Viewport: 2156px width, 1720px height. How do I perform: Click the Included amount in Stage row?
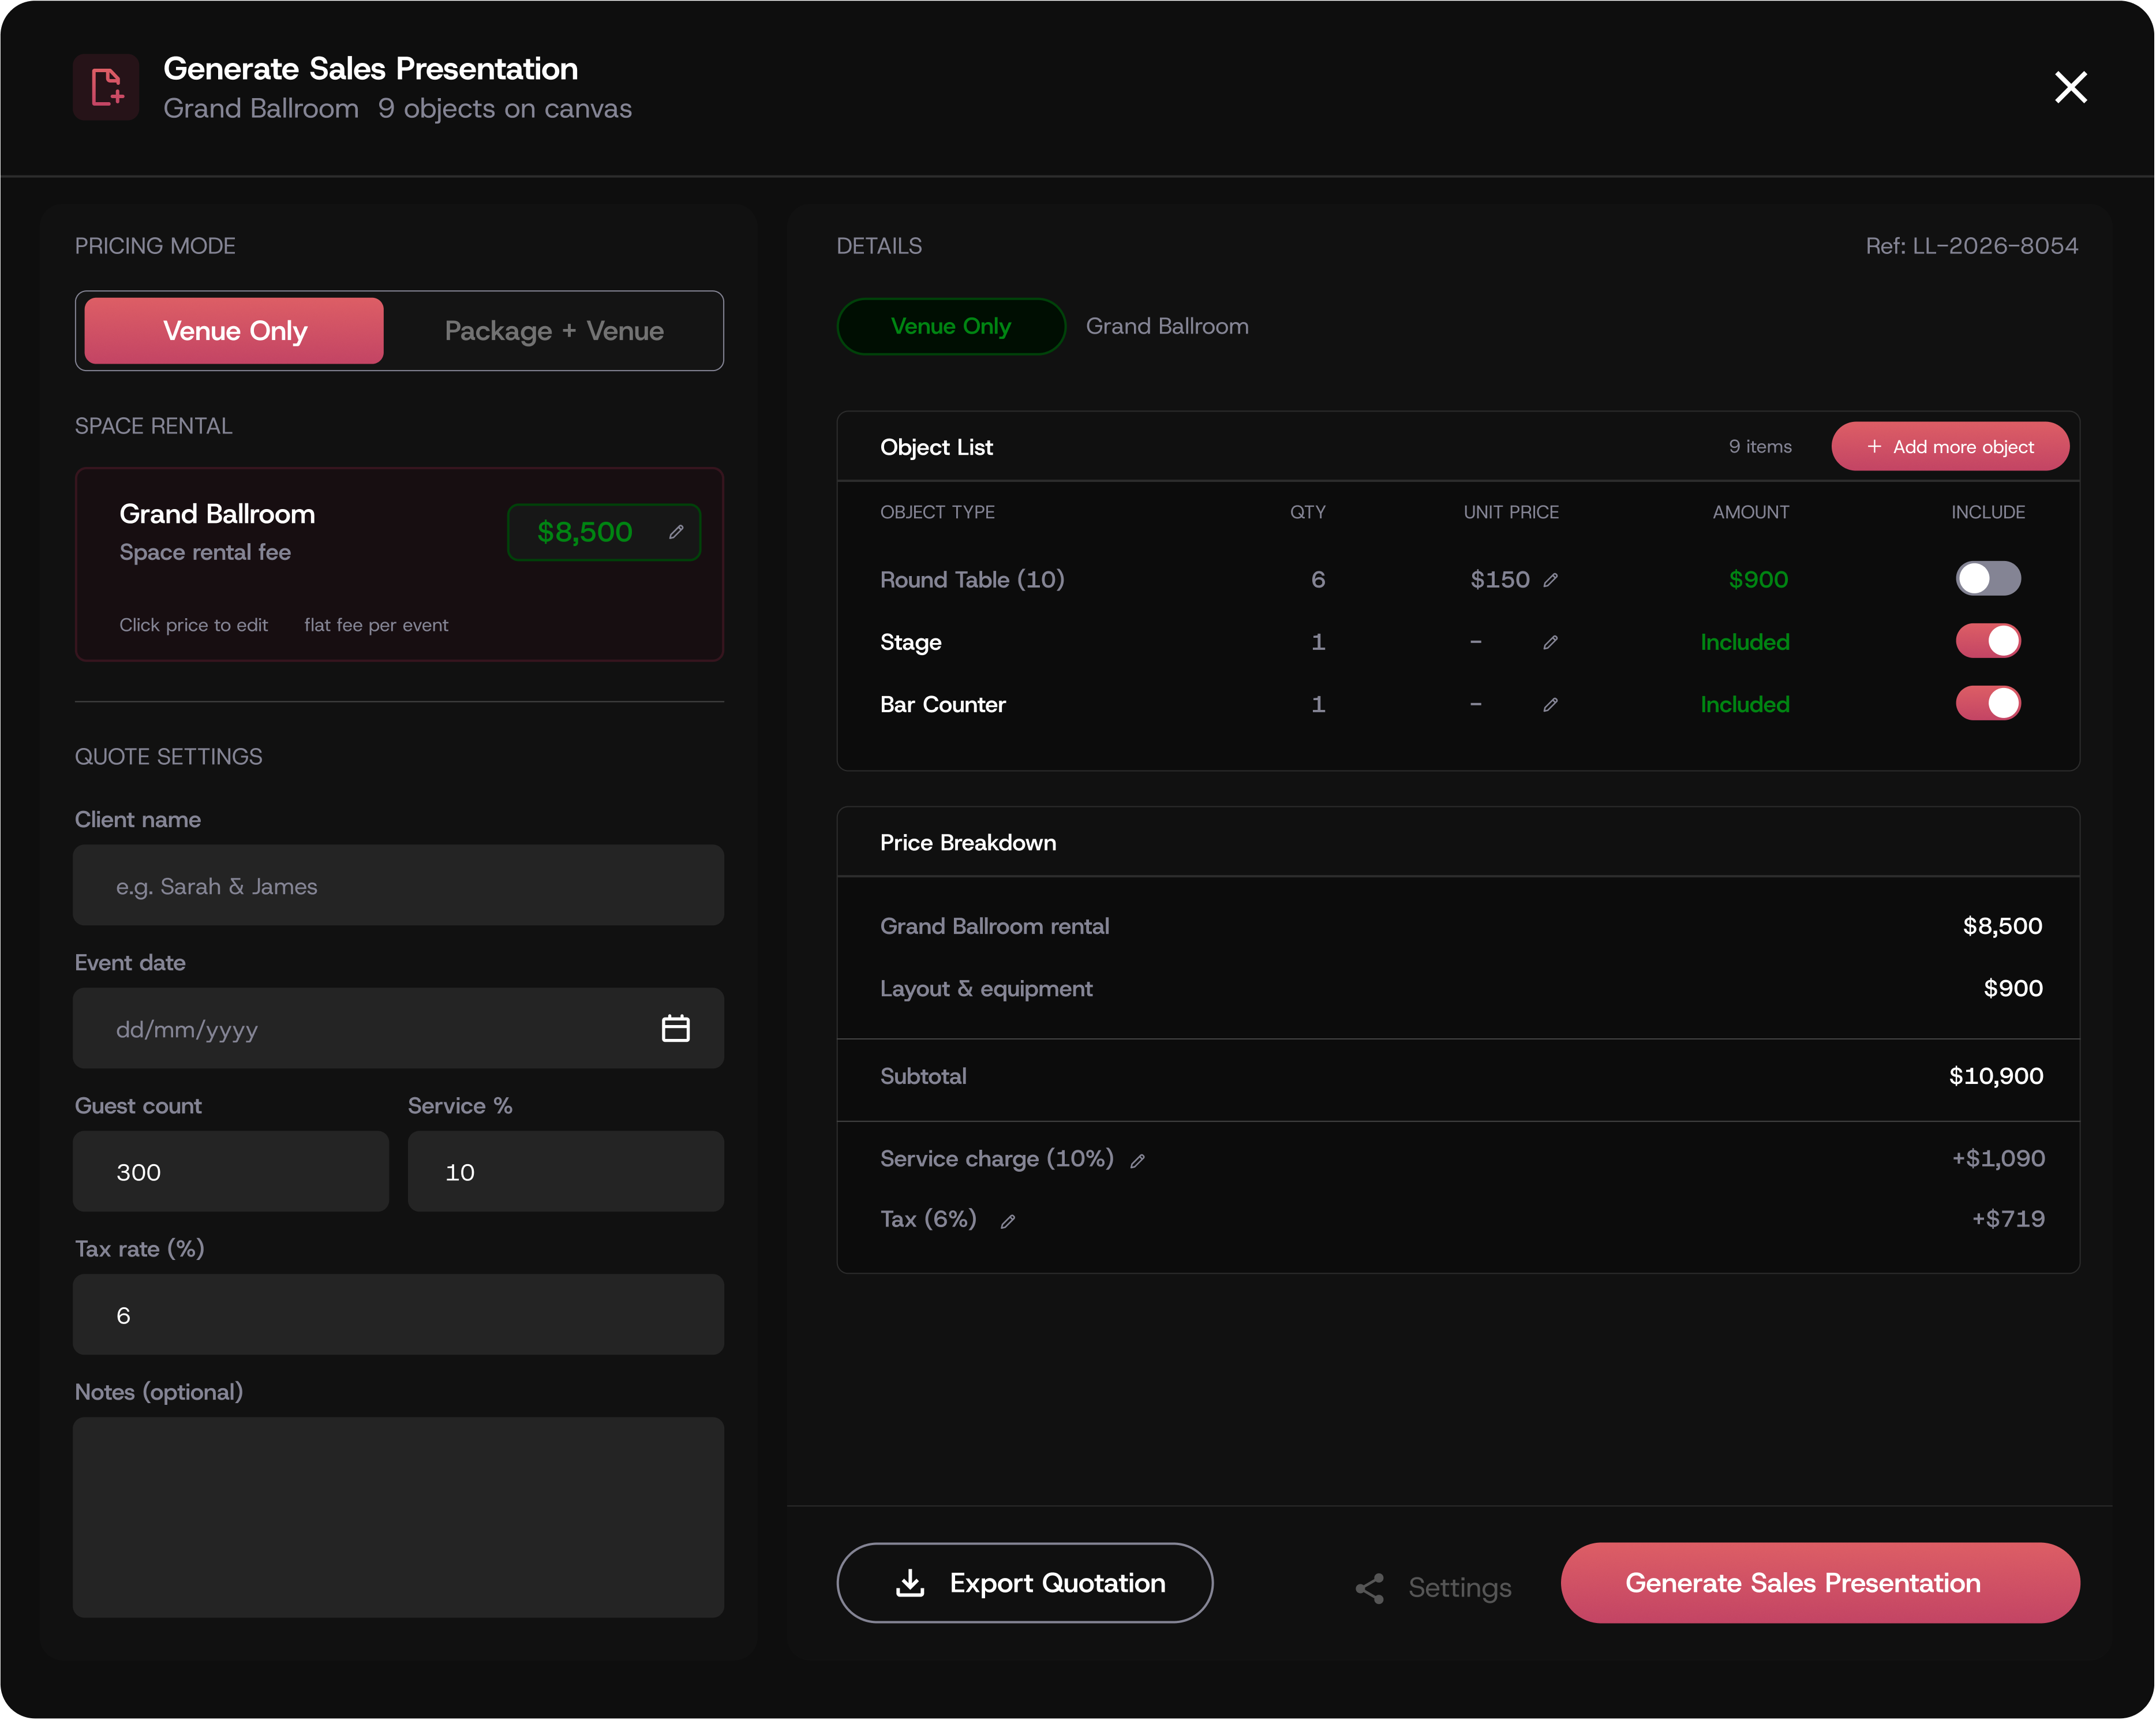coord(1745,642)
